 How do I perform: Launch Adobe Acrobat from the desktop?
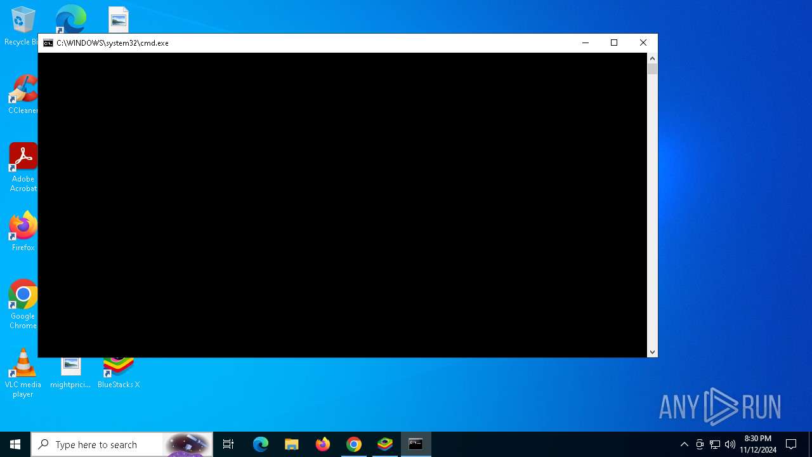(x=23, y=168)
